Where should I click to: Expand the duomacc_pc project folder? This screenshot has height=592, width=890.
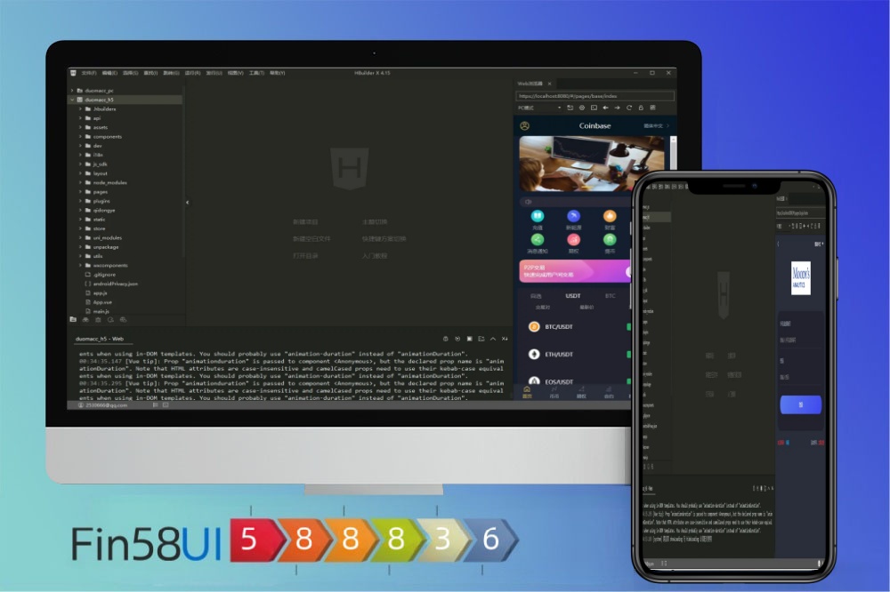tap(72, 91)
